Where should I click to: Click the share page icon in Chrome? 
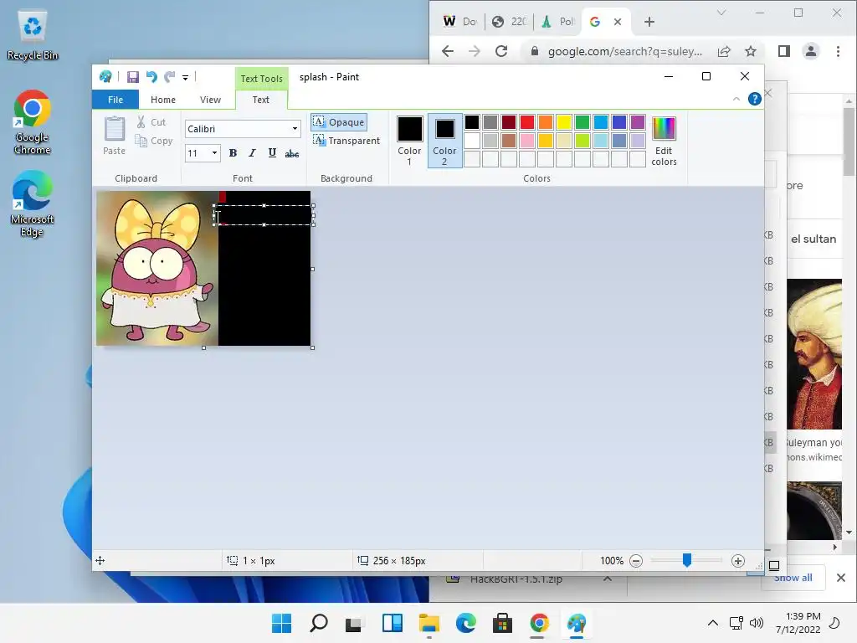pyautogui.click(x=724, y=51)
